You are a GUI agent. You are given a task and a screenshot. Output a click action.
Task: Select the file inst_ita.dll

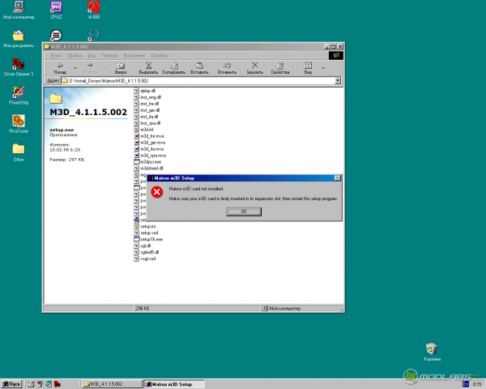click(x=146, y=117)
